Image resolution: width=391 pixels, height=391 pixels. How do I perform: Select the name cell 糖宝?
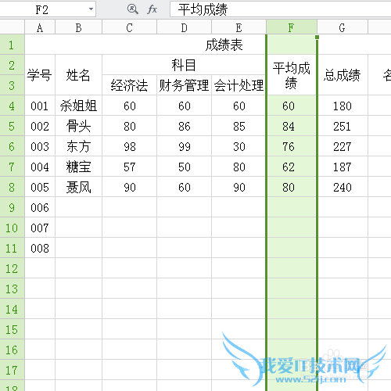tap(78, 167)
